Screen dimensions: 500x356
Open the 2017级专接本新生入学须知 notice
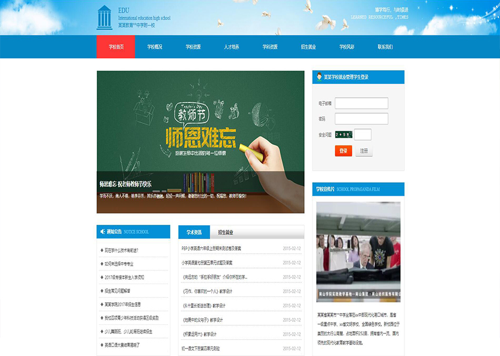[x=125, y=277]
